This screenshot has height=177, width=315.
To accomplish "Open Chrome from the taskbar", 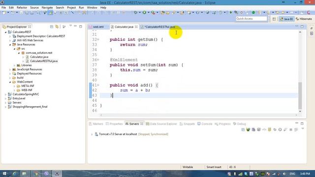I will coord(36,174).
